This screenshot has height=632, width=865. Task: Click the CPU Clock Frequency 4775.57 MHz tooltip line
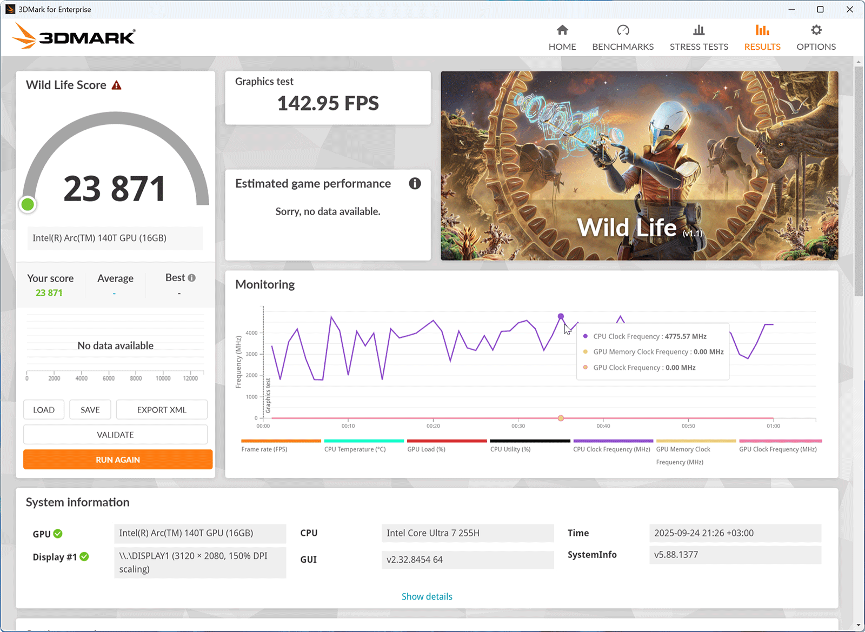[650, 336]
